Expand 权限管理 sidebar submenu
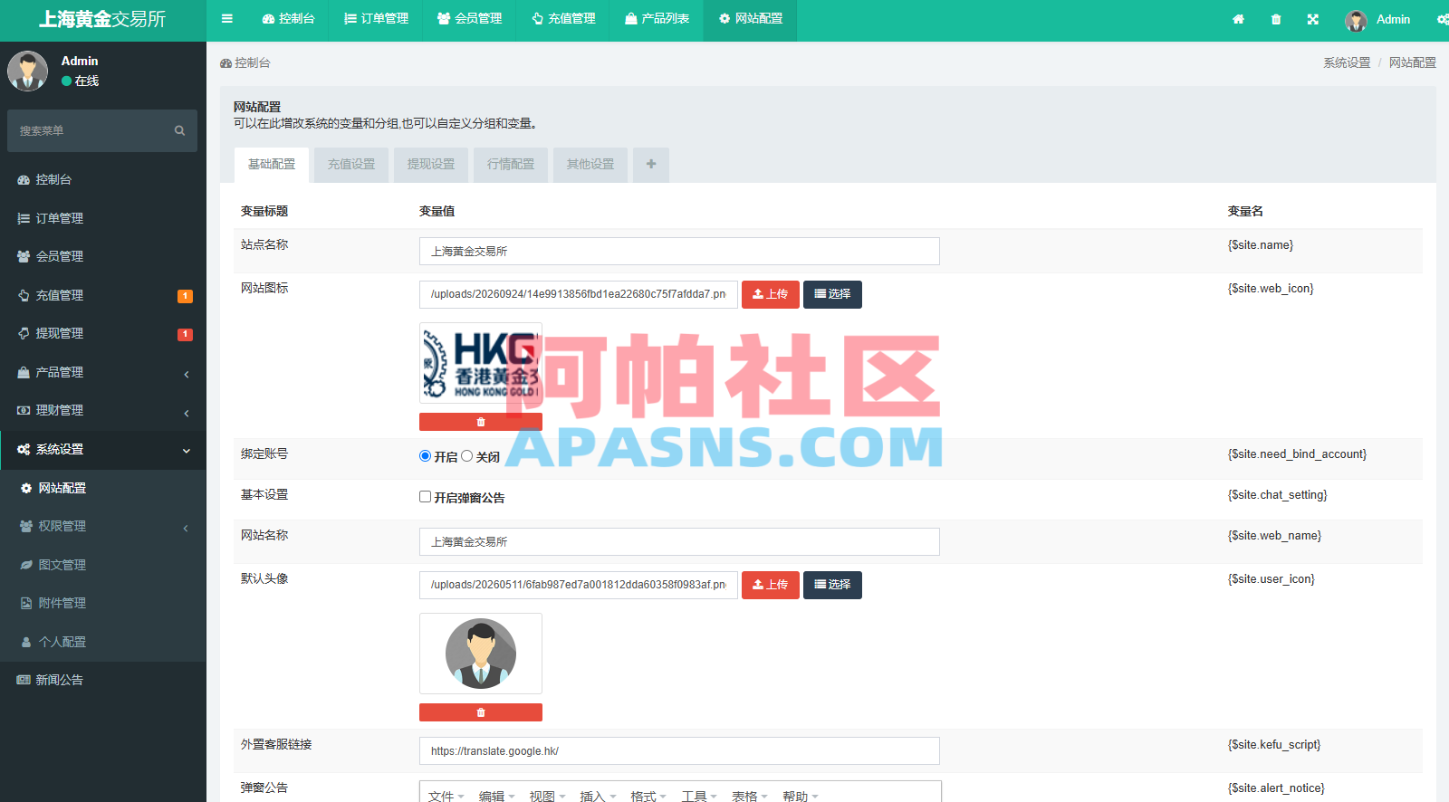Viewport: 1449px width, 802px height. point(103,526)
